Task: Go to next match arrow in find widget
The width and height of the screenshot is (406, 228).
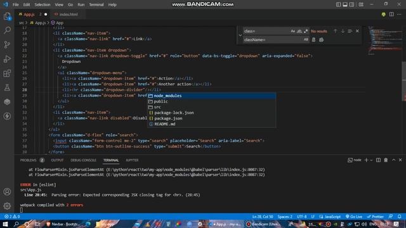Action: click(x=343, y=31)
